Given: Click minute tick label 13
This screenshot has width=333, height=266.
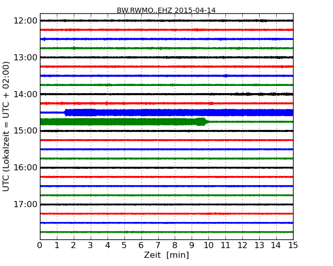Looking at the screenshot, I should point(259,245).
